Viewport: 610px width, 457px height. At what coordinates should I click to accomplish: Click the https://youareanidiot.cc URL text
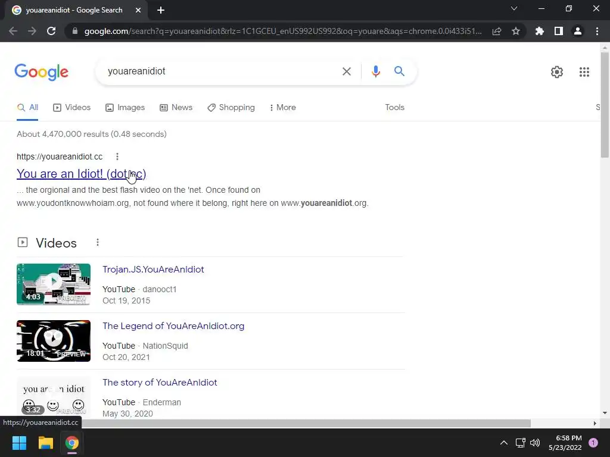click(x=60, y=156)
